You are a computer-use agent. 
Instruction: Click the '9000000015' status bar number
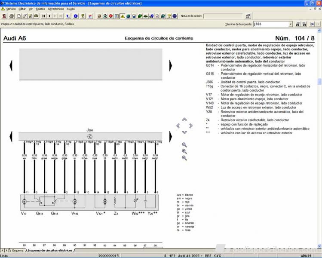[109, 256]
